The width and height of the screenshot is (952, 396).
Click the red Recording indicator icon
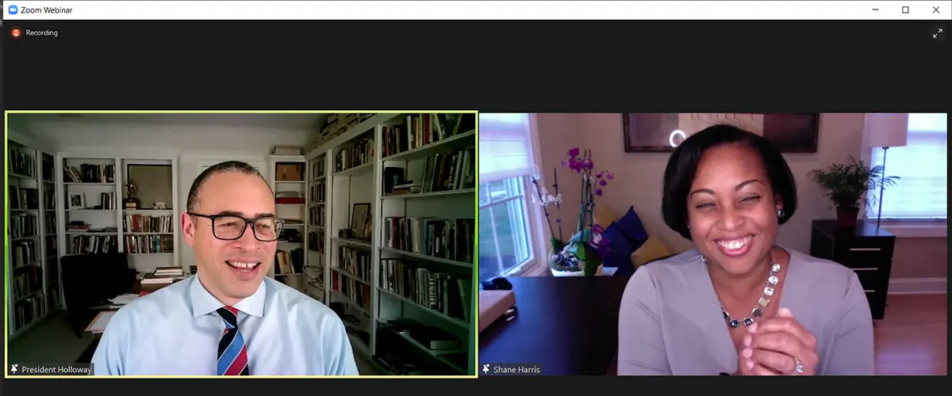tap(16, 32)
